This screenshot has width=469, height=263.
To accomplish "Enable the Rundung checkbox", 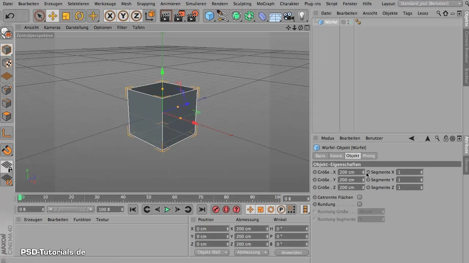I will point(359,204).
